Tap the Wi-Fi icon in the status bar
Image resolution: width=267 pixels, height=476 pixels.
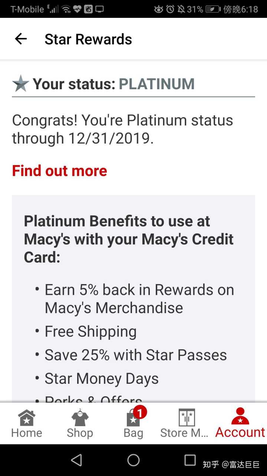coord(66,9)
